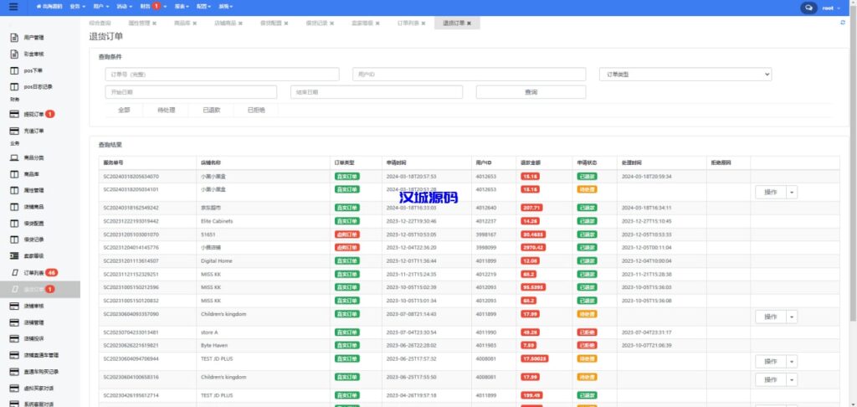
Task: Open 系统客服对话 in the sidebar
Action: (x=38, y=404)
